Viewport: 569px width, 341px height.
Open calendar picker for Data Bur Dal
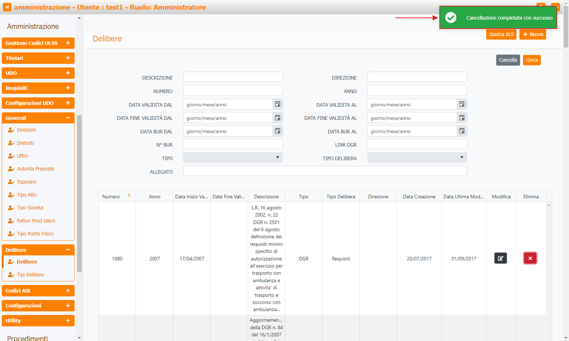(x=277, y=131)
